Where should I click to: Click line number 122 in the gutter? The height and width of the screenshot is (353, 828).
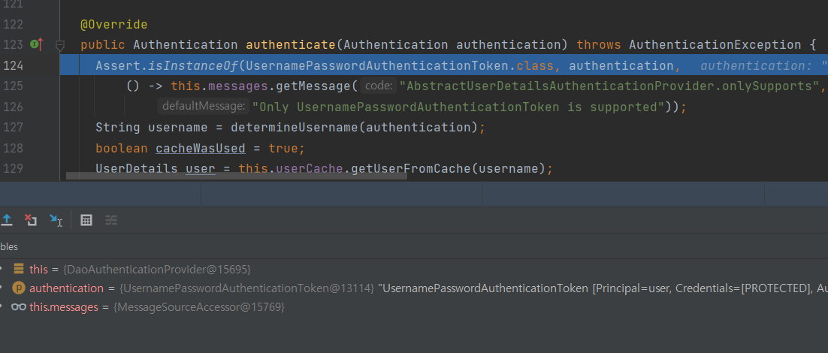14,24
